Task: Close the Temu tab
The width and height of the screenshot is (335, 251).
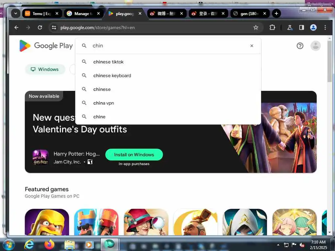Action: 57,13
